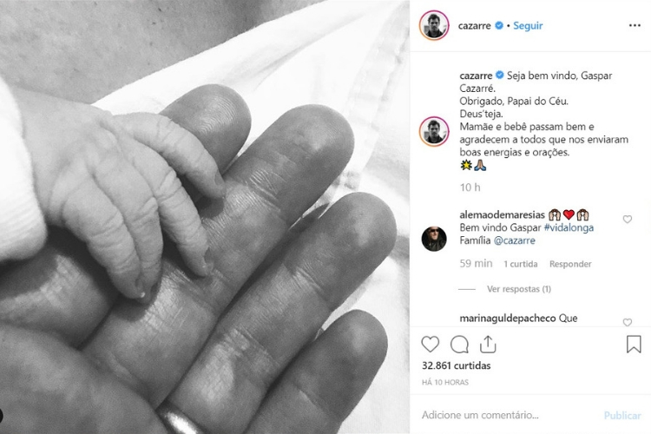Viewport: 651px width, 434px height.
Task: Reply to comment with Responder
Action: (570, 264)
